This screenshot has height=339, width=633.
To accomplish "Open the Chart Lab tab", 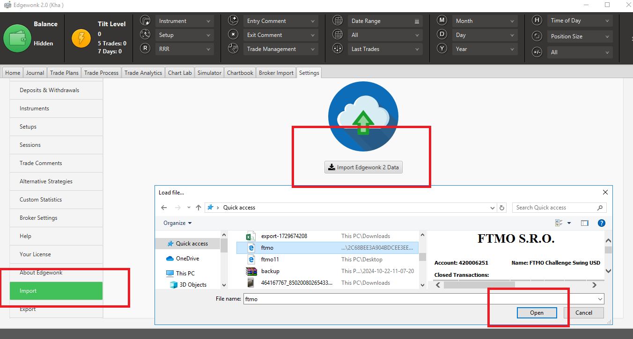I will (x=180, y=72).
